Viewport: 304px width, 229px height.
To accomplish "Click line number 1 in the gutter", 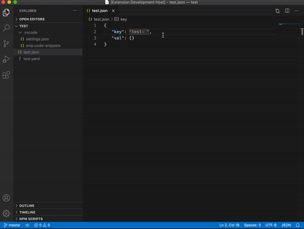I will 95,25.
